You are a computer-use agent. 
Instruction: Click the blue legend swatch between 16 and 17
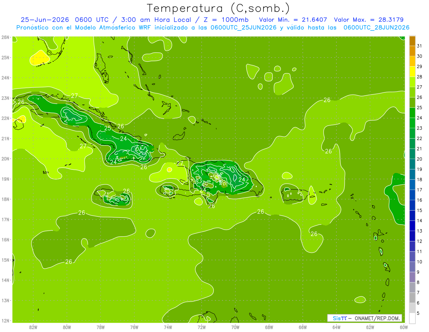point(412,195)
